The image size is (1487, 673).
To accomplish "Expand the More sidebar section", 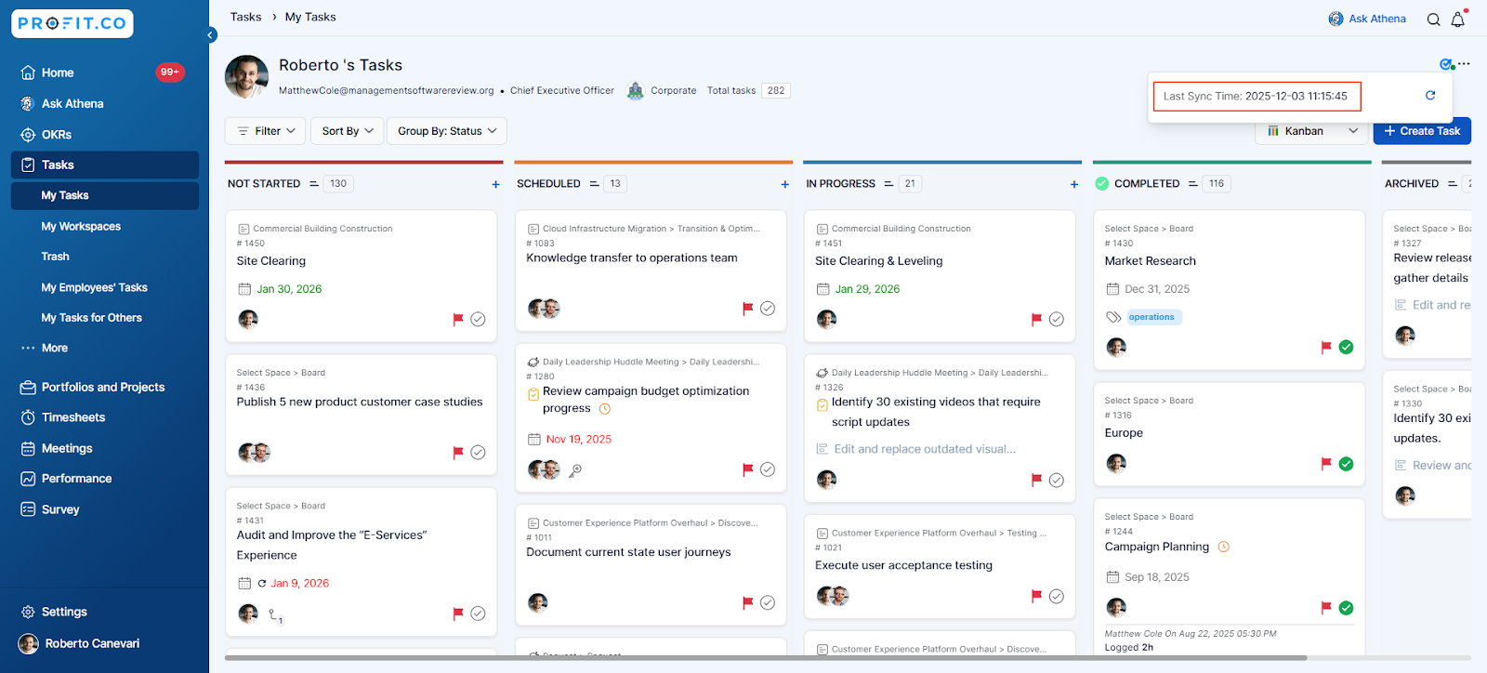I will tap(55, 348).
